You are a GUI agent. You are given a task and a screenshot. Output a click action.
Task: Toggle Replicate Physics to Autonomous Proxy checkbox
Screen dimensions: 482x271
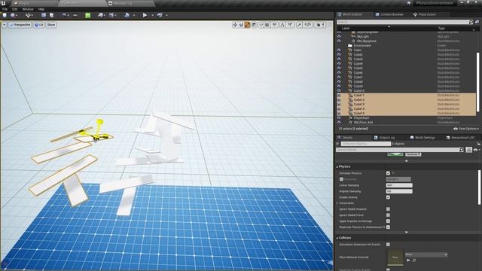389,227
